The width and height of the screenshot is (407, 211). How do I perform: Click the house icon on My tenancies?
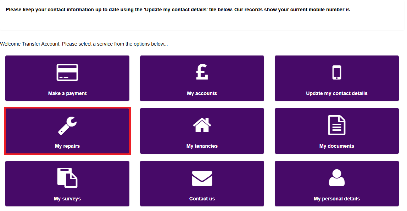click(x=202, y=125)
